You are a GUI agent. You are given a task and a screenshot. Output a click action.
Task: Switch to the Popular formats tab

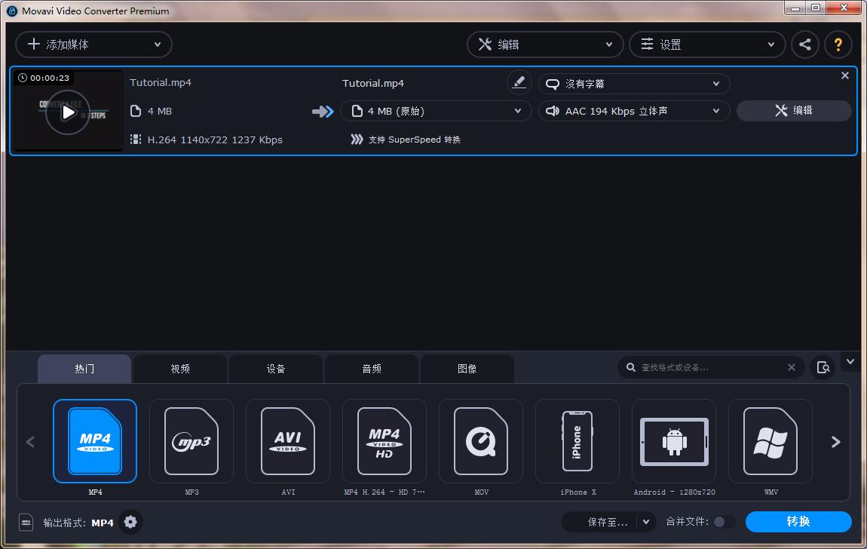click(84, 369)
